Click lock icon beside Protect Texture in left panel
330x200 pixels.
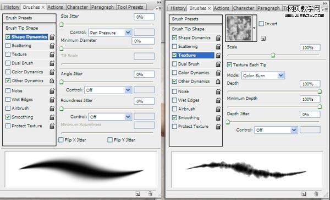[52, 126]
